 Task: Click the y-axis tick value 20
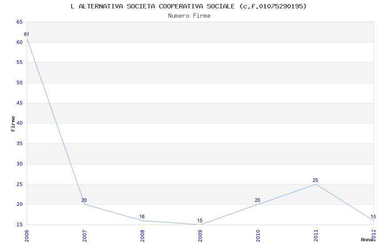point(20,204)
